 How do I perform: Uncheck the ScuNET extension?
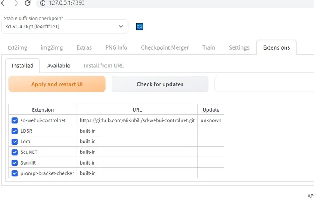tap(15, 152)
